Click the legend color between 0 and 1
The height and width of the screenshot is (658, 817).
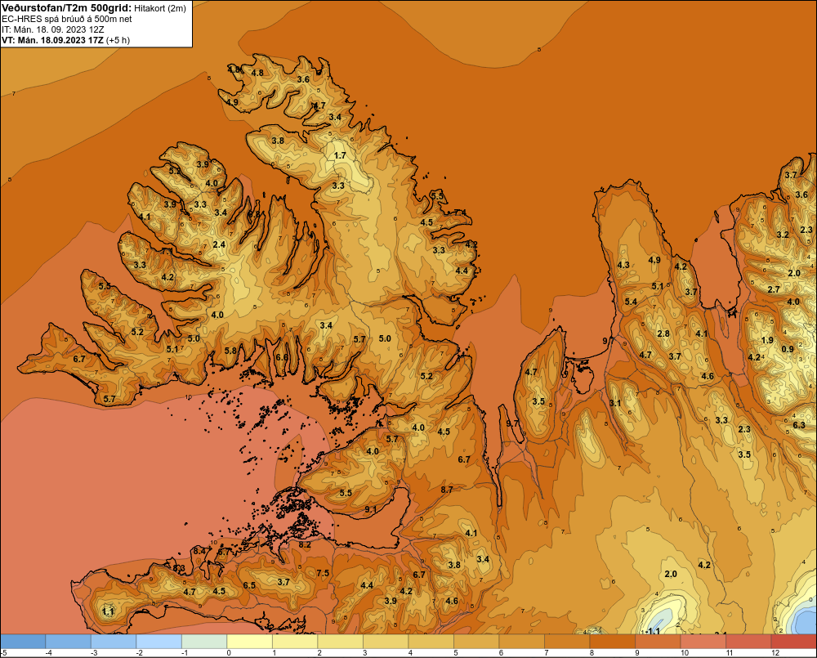tap(249, 642)
